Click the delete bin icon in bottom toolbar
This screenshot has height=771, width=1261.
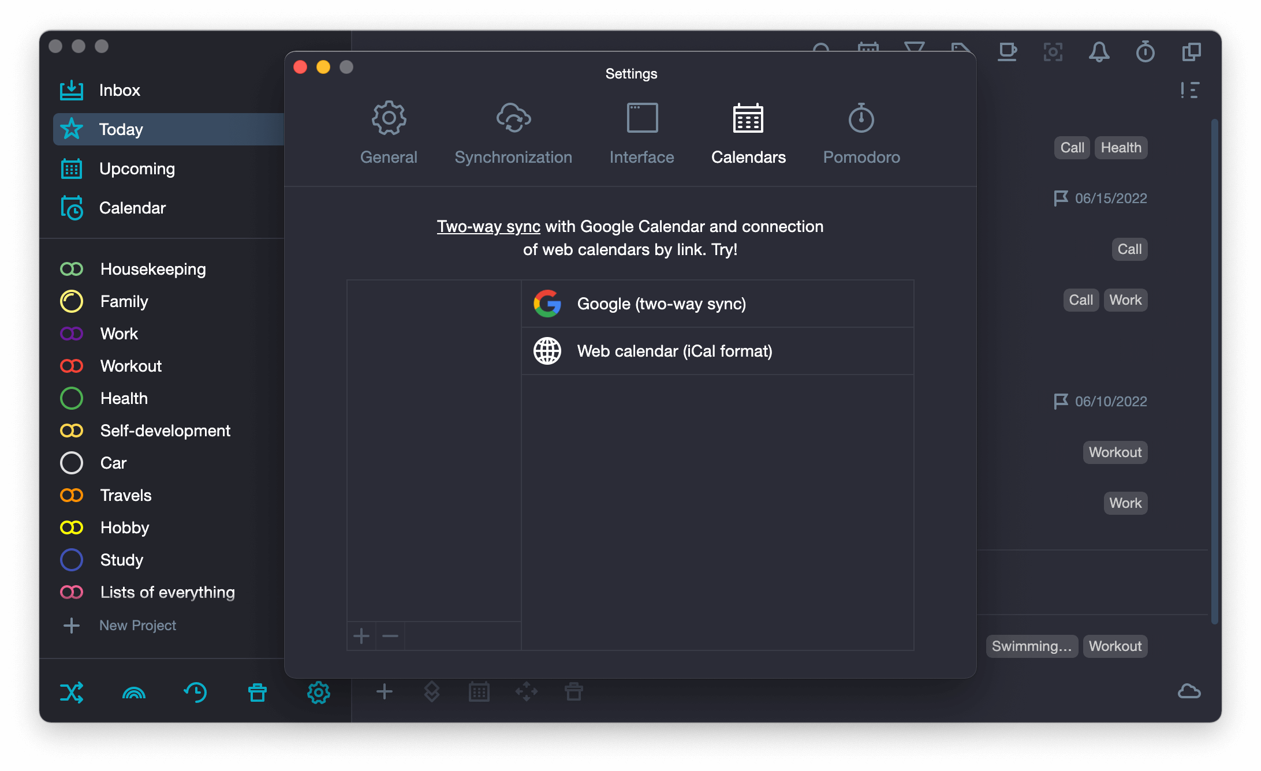(x=574, y=691)
